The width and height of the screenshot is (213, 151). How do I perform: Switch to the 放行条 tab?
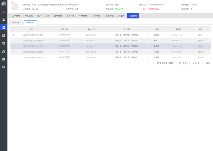(x=121, y=16)
